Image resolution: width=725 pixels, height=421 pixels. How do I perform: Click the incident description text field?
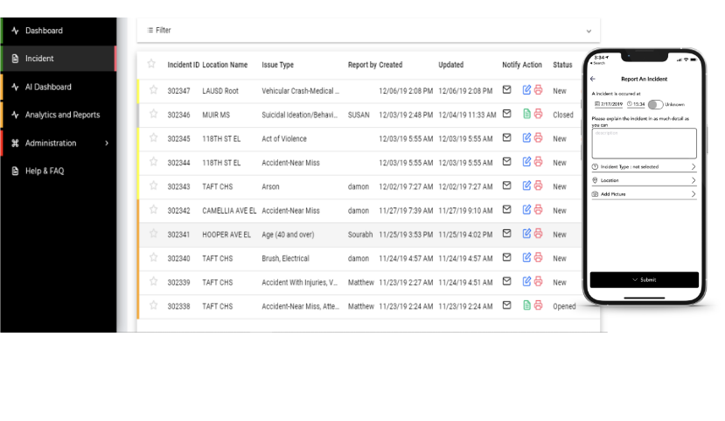coord(644,143)
